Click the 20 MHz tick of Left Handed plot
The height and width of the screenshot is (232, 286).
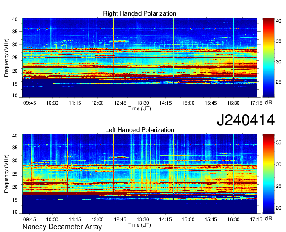pyautogui.click(x=15, y=187)
